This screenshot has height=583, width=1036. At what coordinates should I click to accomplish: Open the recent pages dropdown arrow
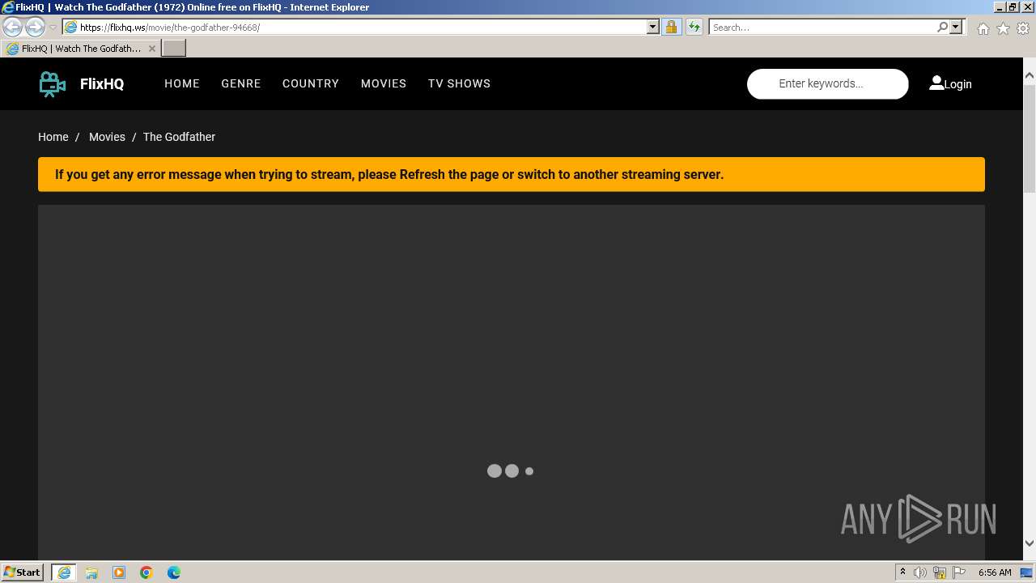pyautogui.click(x=53, y=28)
